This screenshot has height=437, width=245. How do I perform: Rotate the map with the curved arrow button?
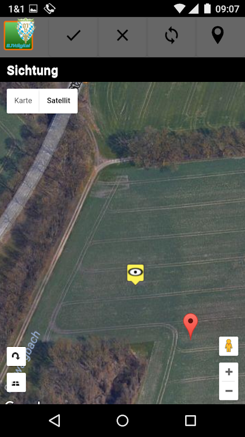coord(16,356)
